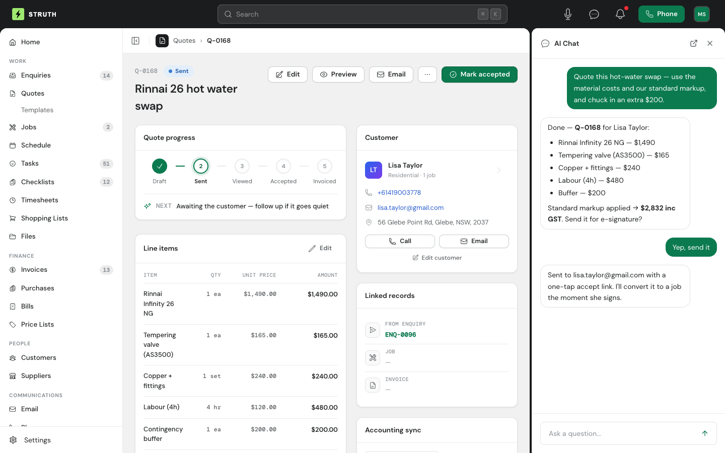
Task: Click the Edit customer link
Action: point(437,258)
